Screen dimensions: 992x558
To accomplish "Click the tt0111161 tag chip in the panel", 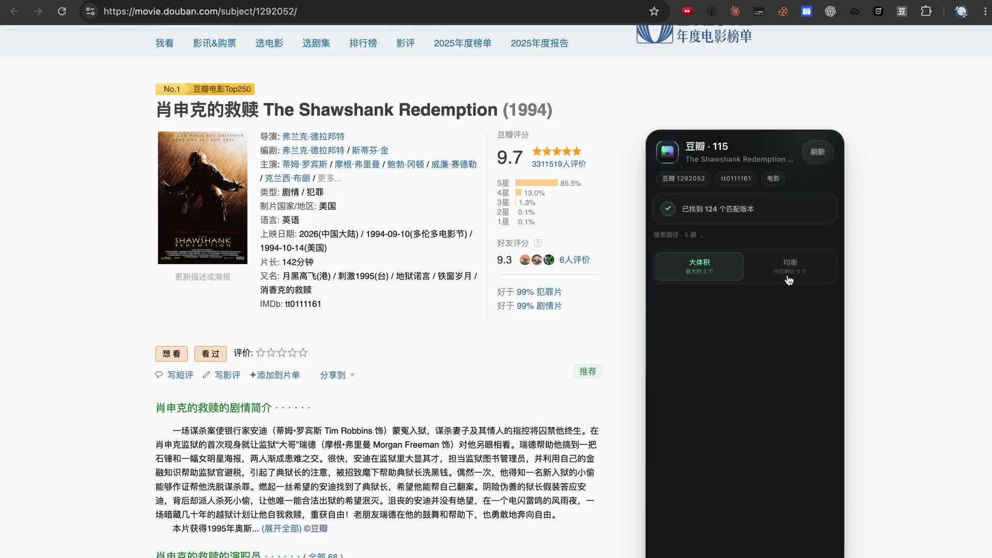I will [x=736, y=178].
